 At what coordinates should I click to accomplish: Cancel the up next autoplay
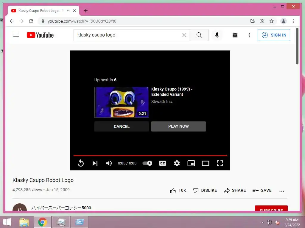[x=122, y=126]
